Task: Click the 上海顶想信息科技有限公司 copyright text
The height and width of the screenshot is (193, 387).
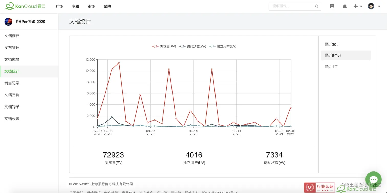Action: (x=112, y=184)
